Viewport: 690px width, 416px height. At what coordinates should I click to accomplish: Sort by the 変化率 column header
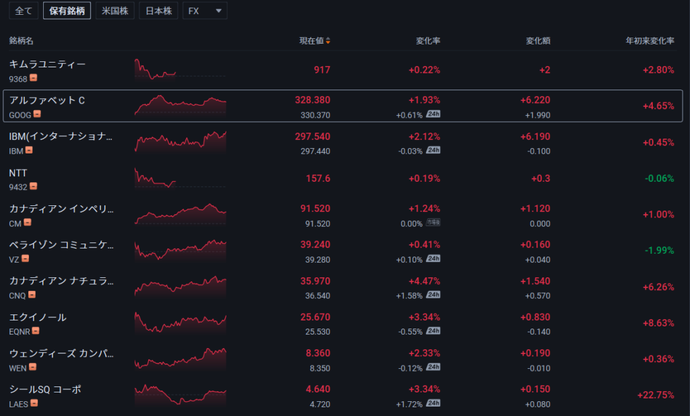(427, 41)
